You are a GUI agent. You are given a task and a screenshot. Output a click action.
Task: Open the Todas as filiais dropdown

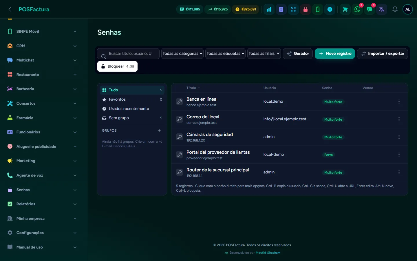pyautogui.click(x=264, y=53)
